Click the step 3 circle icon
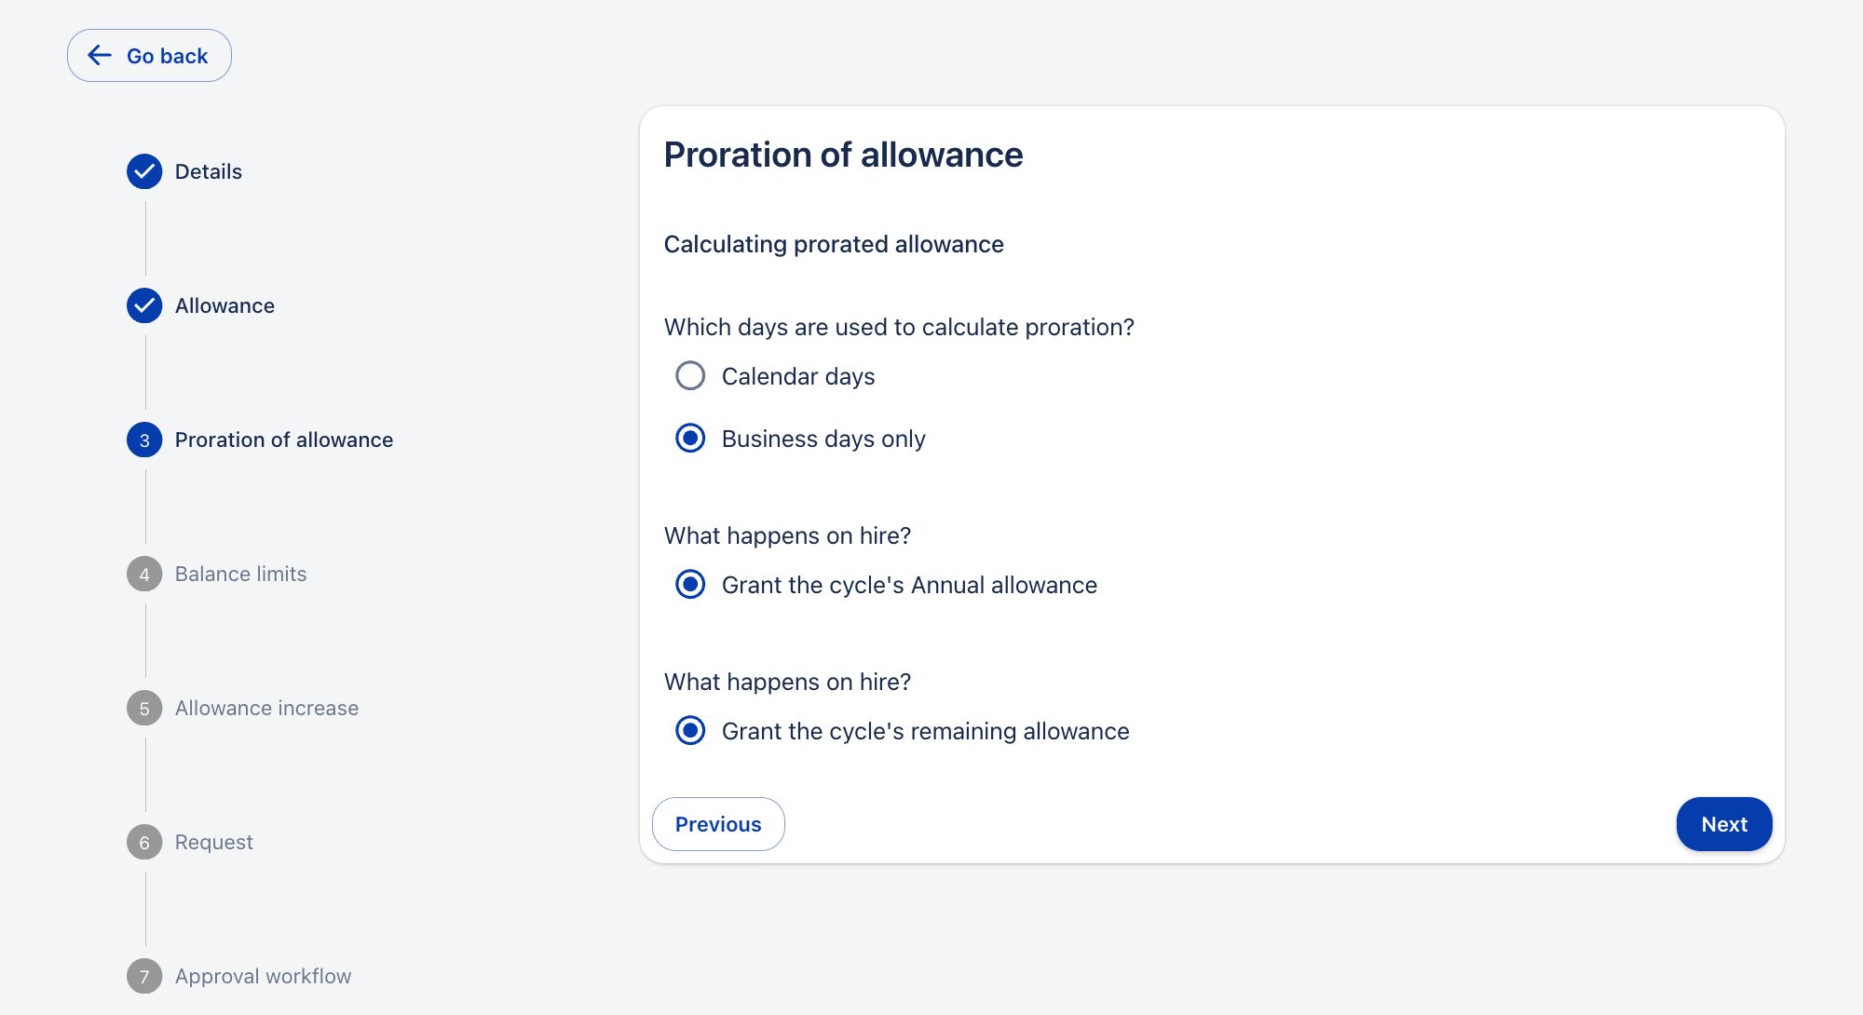 point(144,440)
